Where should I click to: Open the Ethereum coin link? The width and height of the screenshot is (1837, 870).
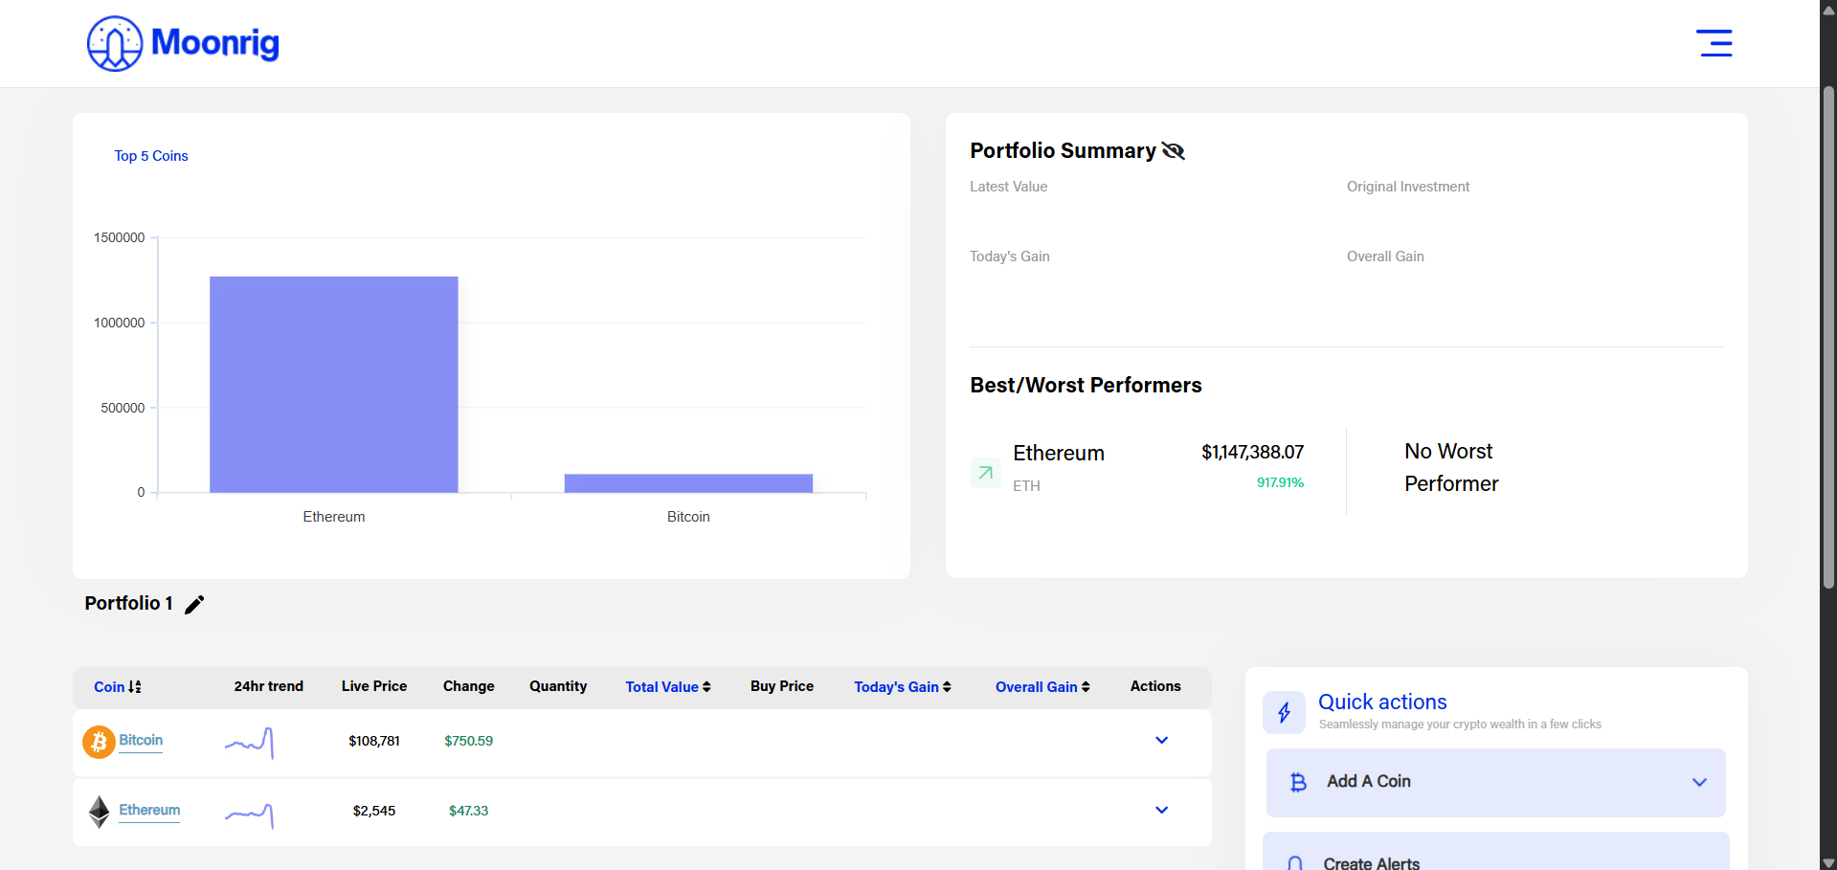149,811
